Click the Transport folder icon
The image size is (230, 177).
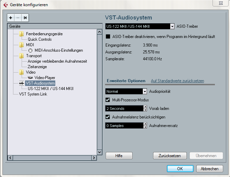click(x=21, y=56)
